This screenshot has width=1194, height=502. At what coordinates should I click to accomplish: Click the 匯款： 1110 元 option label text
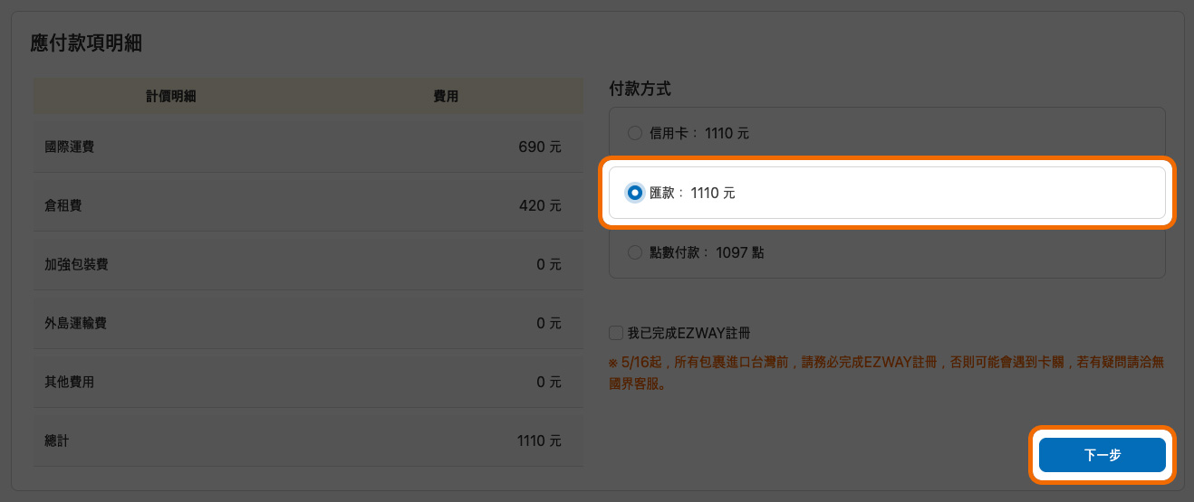pyautogui.click(x=692, y=193)
